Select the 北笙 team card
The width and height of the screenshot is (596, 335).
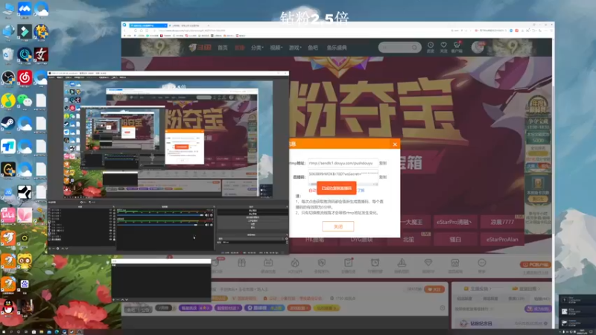[408, 239]
